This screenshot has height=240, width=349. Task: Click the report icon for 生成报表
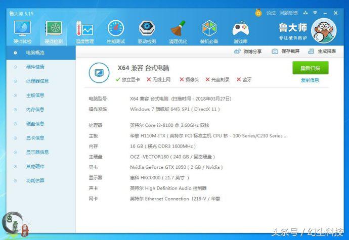pyautogui.click(x=311, y=52)
